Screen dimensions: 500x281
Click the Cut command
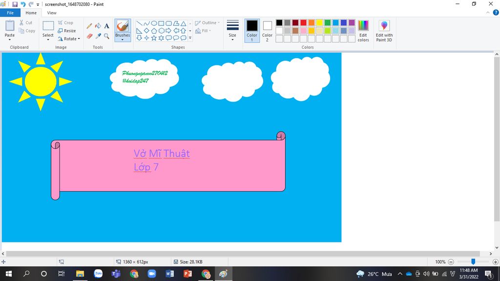[26, 22]
